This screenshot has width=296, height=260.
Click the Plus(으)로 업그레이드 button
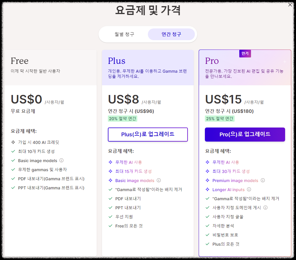[x=148, y=134]
